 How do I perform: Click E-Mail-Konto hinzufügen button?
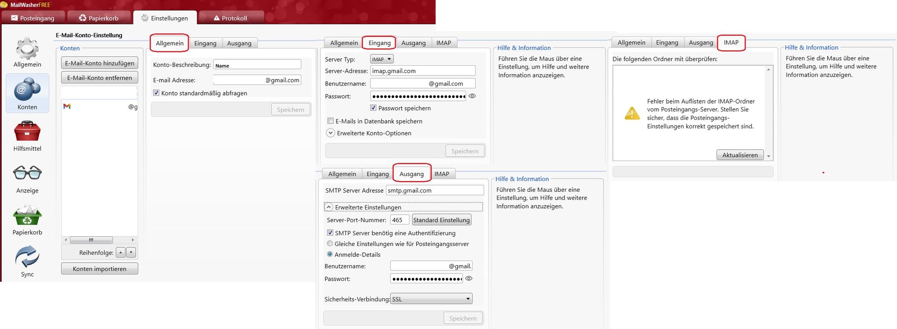(100, 63)
